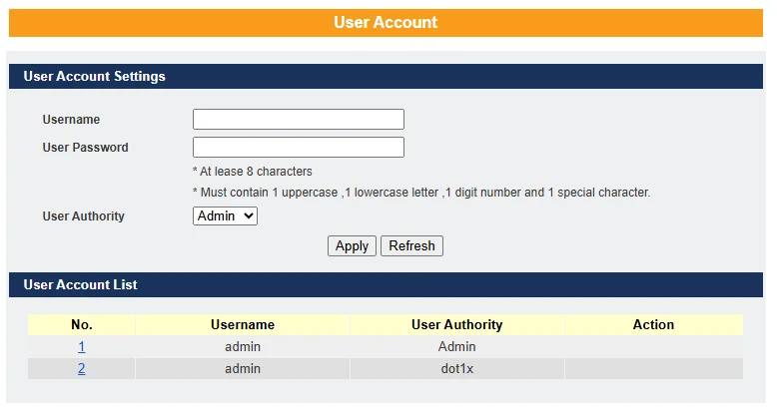This screenshot has height=419, width=777.
Task: Click the 'User Password' field label
Action: [85, 147]
